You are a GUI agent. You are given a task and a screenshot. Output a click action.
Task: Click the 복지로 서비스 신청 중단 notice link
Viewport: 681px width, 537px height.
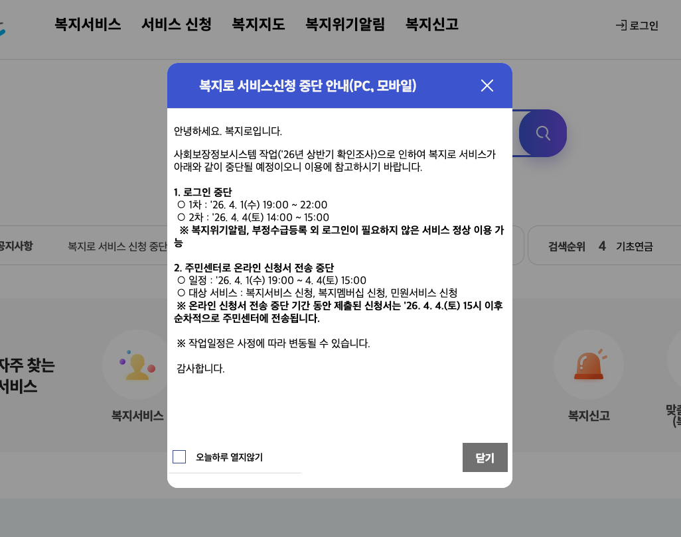click(x=117, y=247)
